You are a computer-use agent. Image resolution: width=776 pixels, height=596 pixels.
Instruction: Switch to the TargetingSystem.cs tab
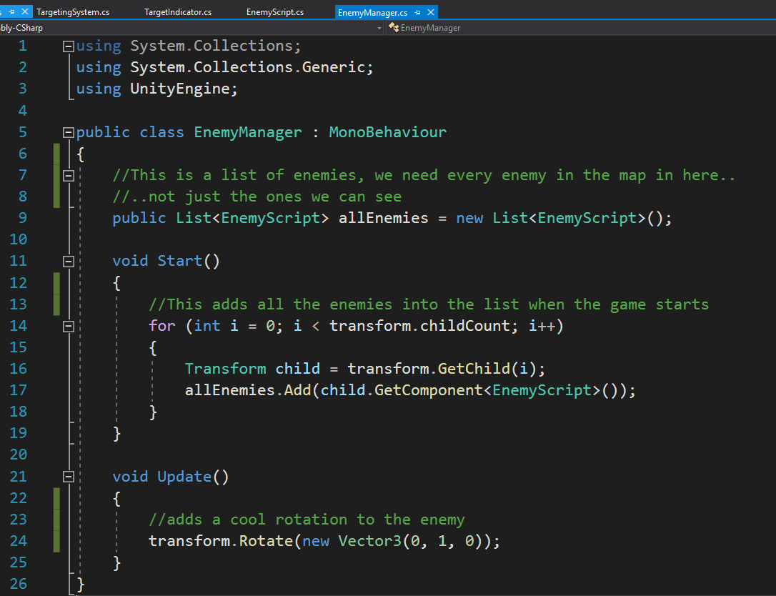point(73,13)
